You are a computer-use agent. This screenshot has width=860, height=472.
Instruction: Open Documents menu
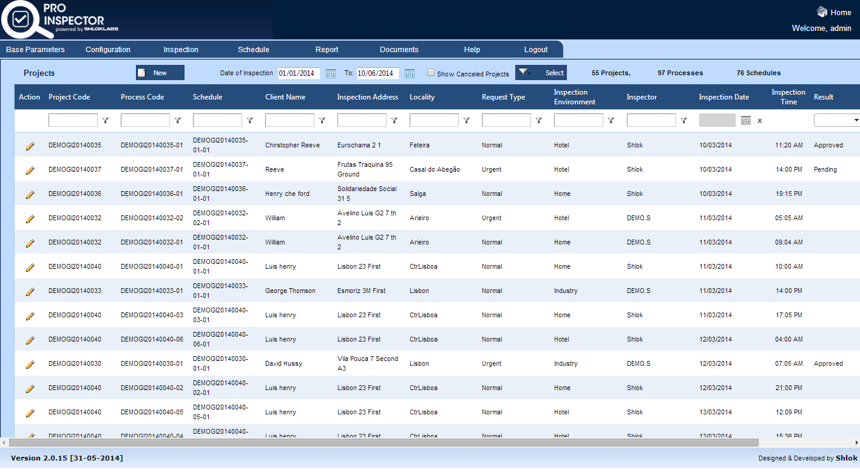(x=399, y=50)
